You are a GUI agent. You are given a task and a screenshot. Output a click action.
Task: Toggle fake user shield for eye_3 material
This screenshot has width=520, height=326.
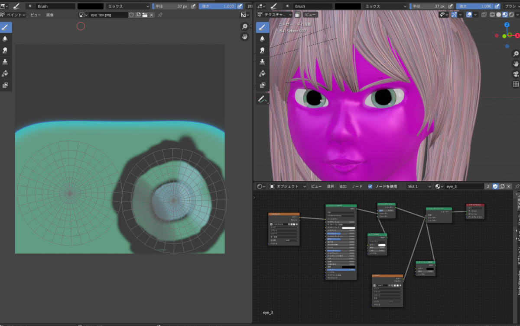point(495,186)
